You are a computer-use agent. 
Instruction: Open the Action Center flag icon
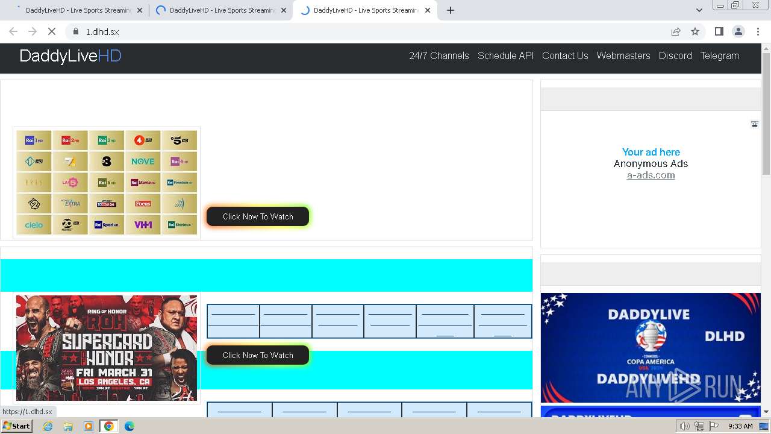tap(714, 426)
